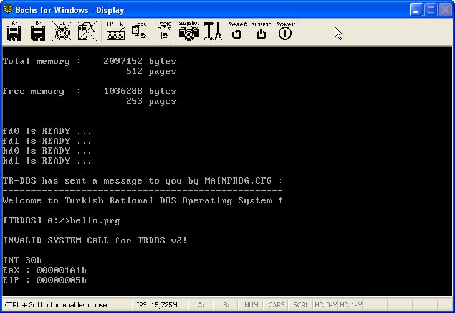Viewport: 455px width, 313px height.
Task: Click the A: status bar indicator
Action: pyautogui.click(x=201, y=305)
